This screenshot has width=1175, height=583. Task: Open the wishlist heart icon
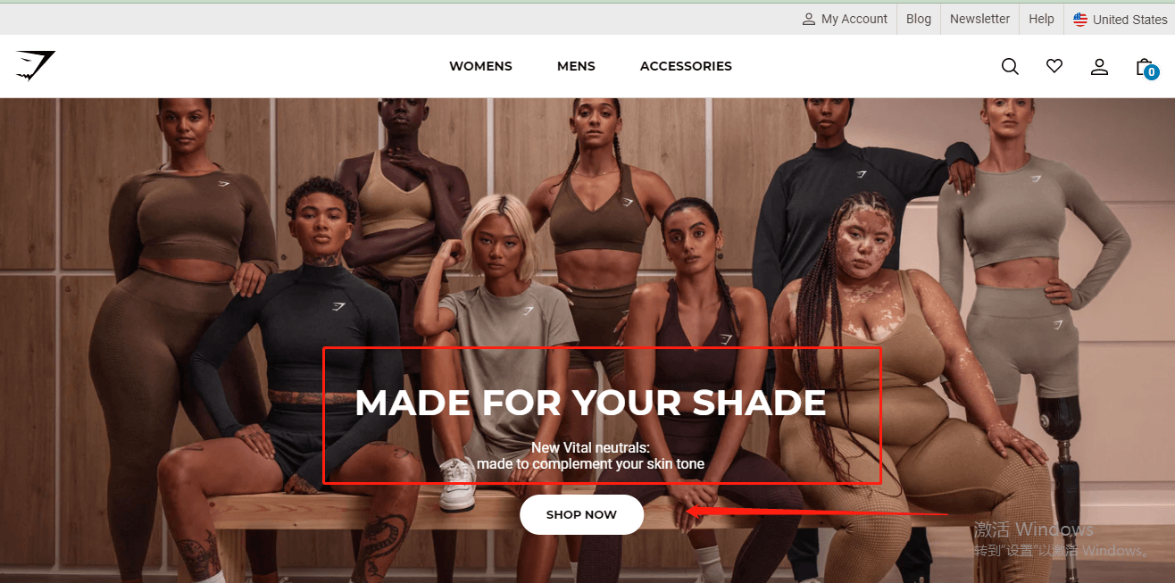pyautogui.click(x=1054, y=66)
